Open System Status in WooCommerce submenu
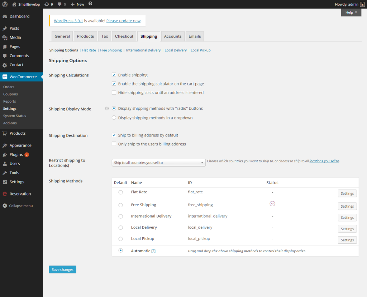The width and height of the screenshot is (367, 297). (14, 116)
